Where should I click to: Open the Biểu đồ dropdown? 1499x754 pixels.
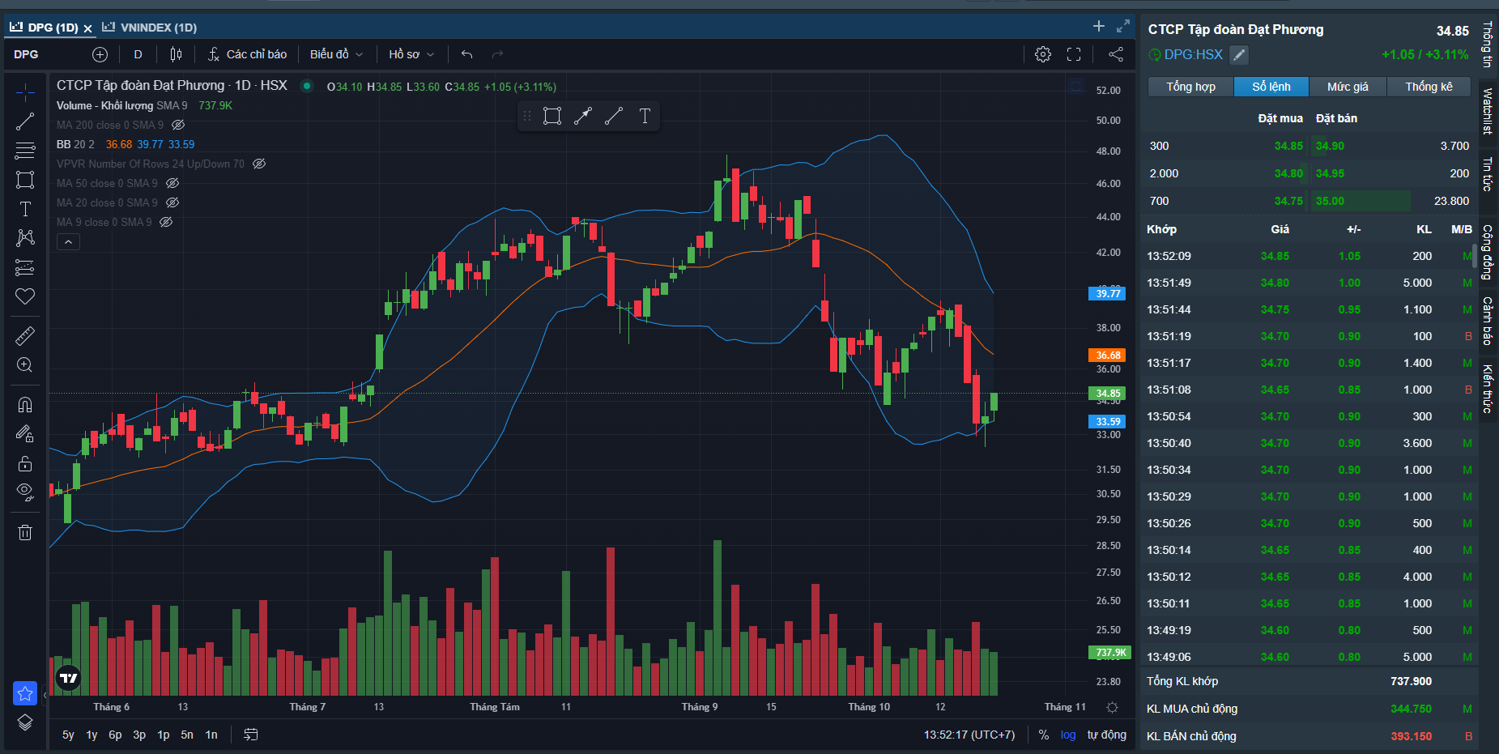pyautogui.click(x=336, y=54)
